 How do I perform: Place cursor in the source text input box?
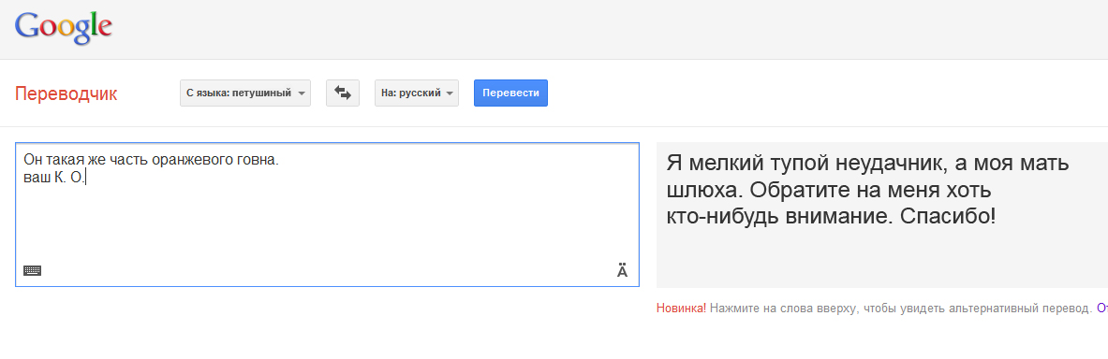(x=327, y=214)
